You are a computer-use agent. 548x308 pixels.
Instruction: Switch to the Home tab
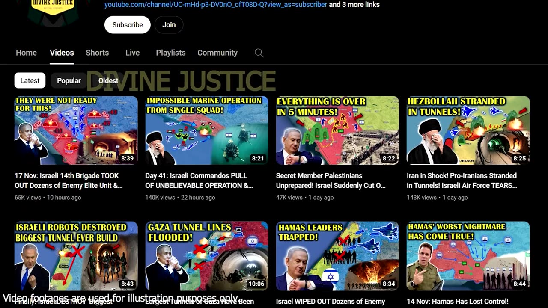(26, 53)
